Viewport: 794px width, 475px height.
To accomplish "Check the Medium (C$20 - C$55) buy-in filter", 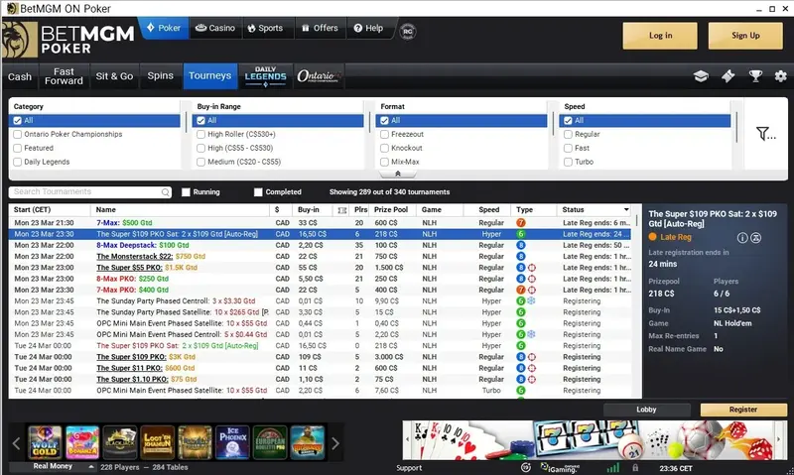I will click(x=201, y=162).
